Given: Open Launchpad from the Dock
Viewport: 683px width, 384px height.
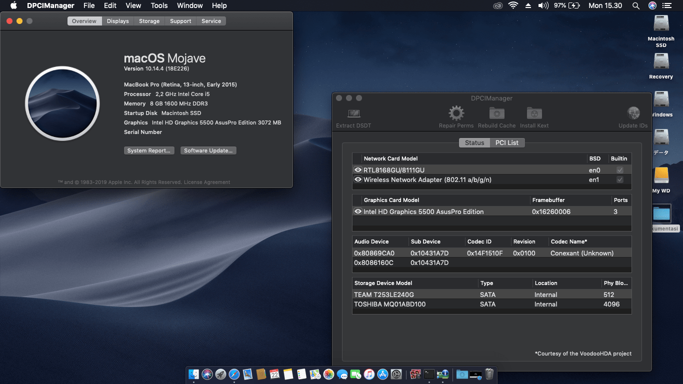Looking at the screenshot, I should [220, 374].
